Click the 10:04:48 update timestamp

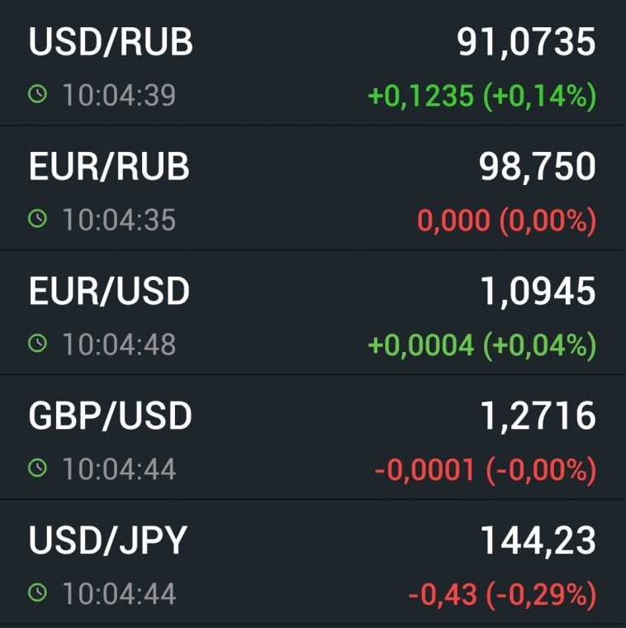pos(119,345)
